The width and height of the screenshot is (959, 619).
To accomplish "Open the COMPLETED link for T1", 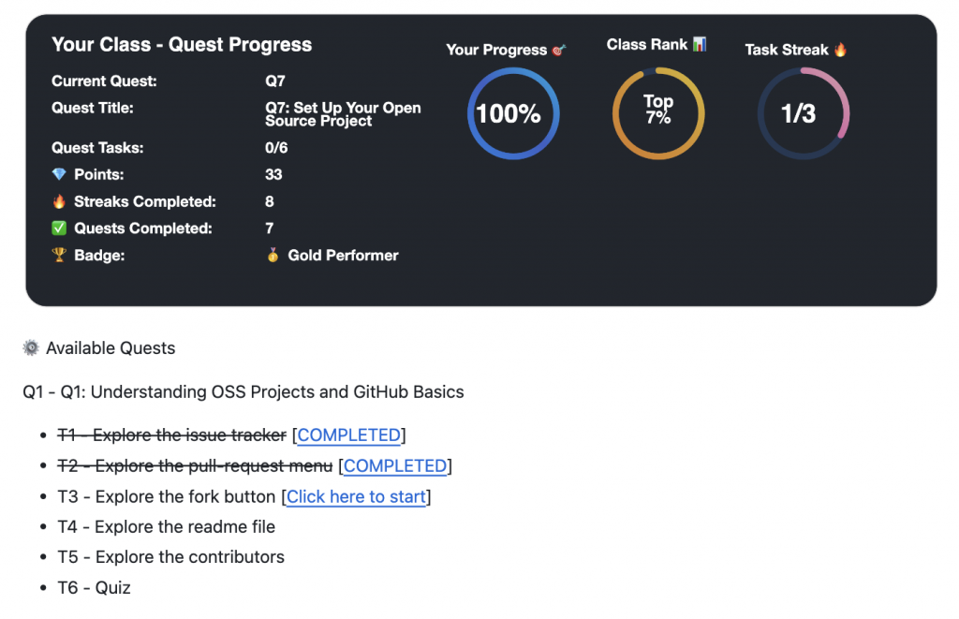I will pos(349,435).
